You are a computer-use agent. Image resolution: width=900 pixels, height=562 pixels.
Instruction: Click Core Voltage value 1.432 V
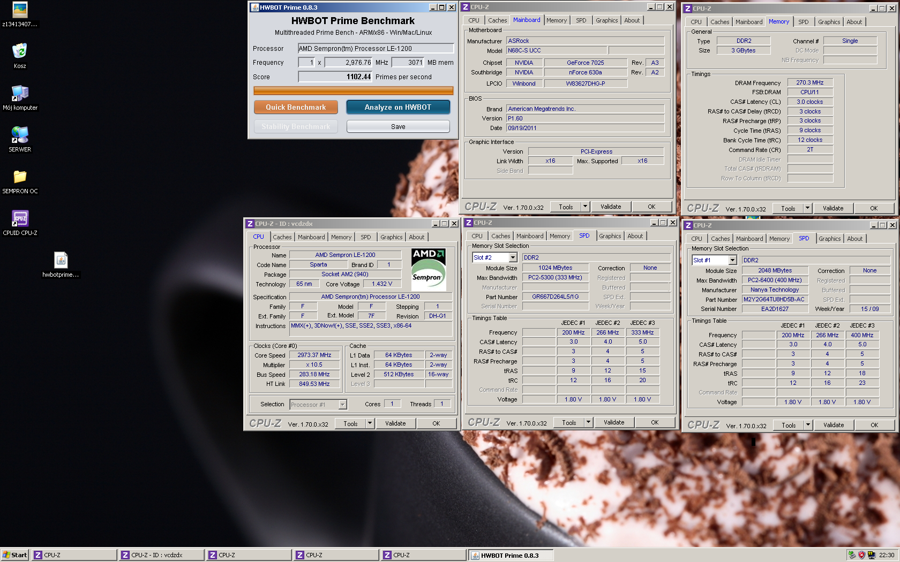[x=382, y=284]
